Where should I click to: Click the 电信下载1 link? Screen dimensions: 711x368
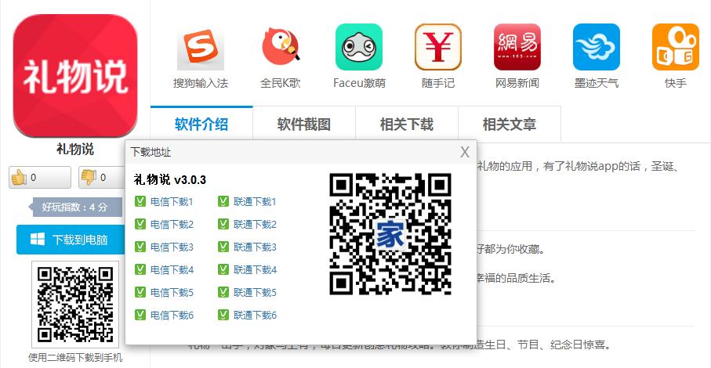coord(172,202)
